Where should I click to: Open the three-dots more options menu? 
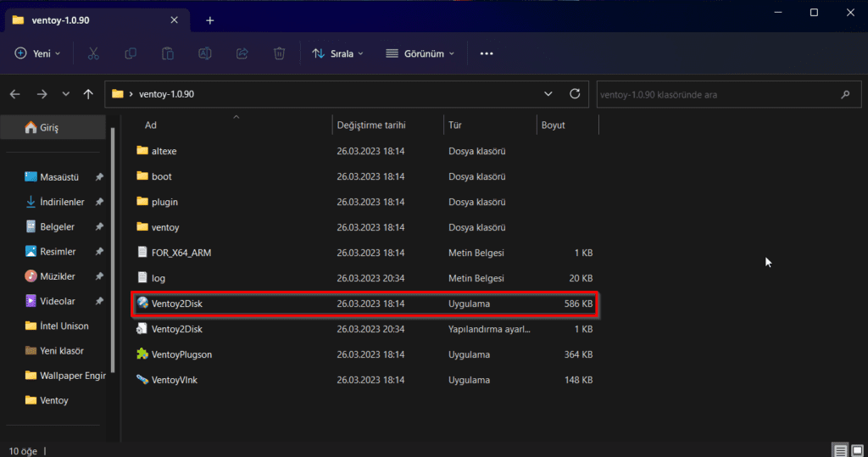tap(487, 53)
